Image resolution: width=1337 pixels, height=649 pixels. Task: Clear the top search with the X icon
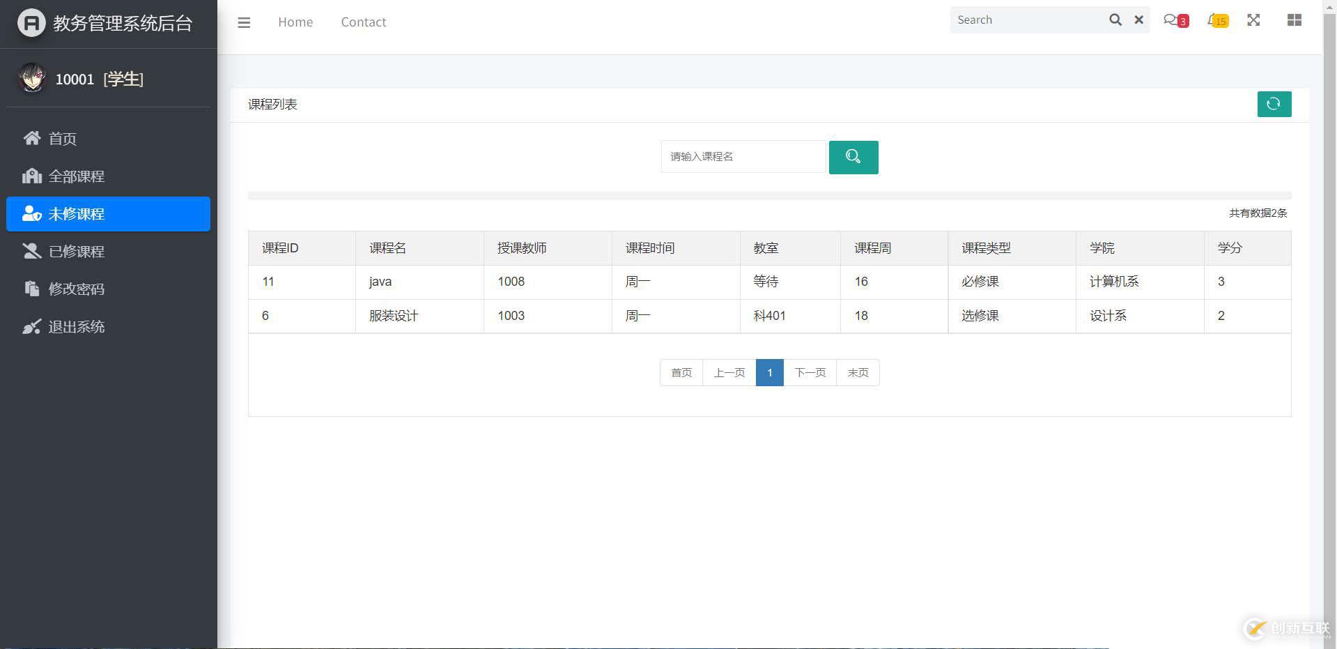[x=1138, y=20]
